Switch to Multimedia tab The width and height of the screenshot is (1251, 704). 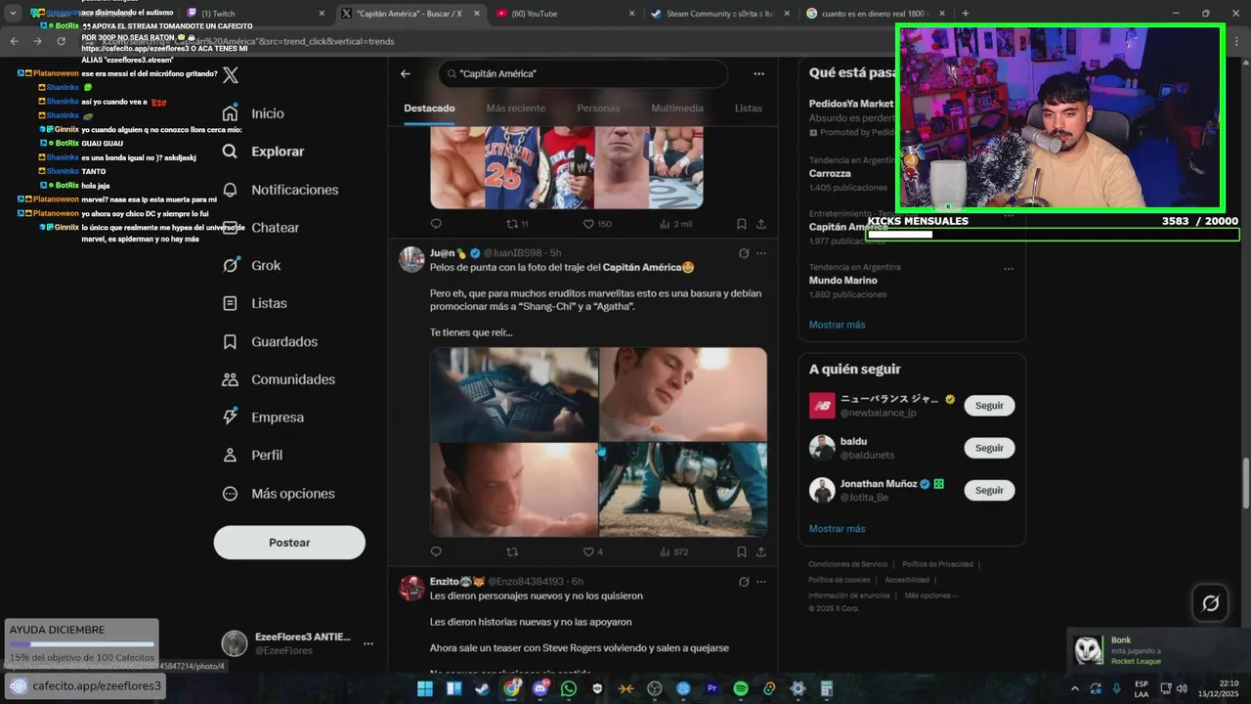(677, 109)
